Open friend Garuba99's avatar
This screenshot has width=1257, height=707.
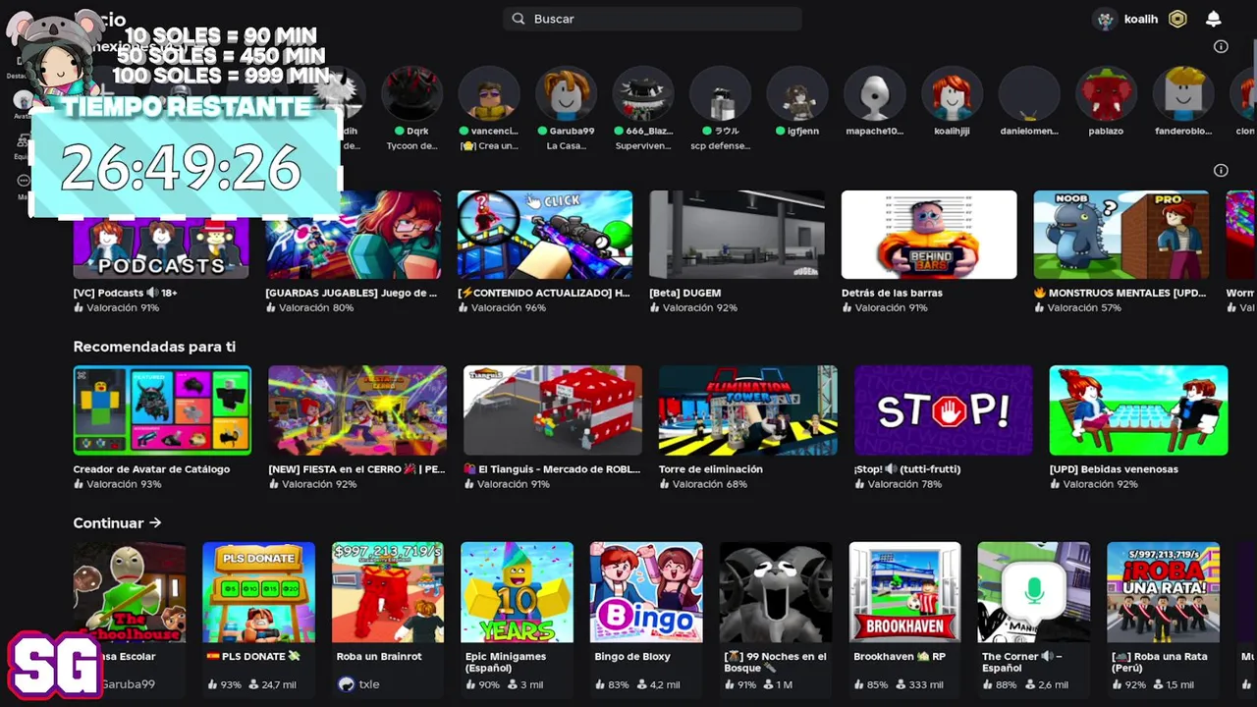566,94
